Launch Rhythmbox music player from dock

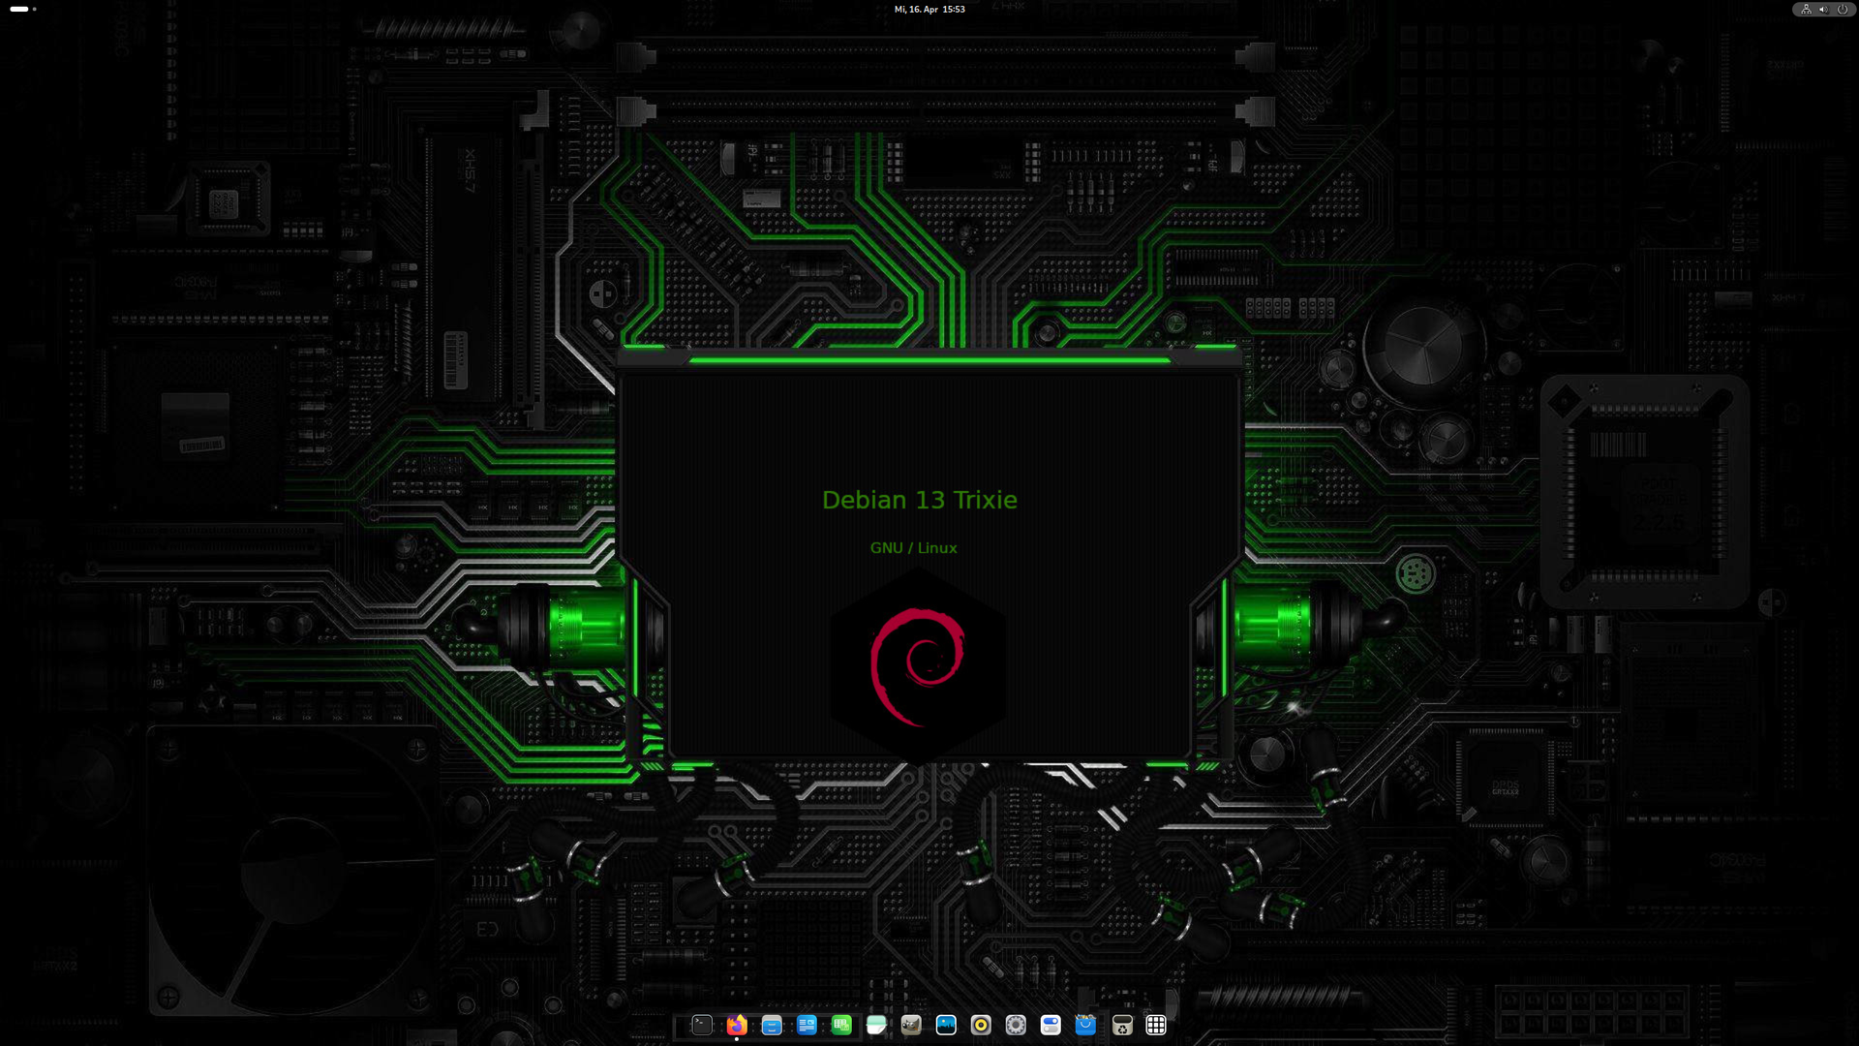point(981,1025)
